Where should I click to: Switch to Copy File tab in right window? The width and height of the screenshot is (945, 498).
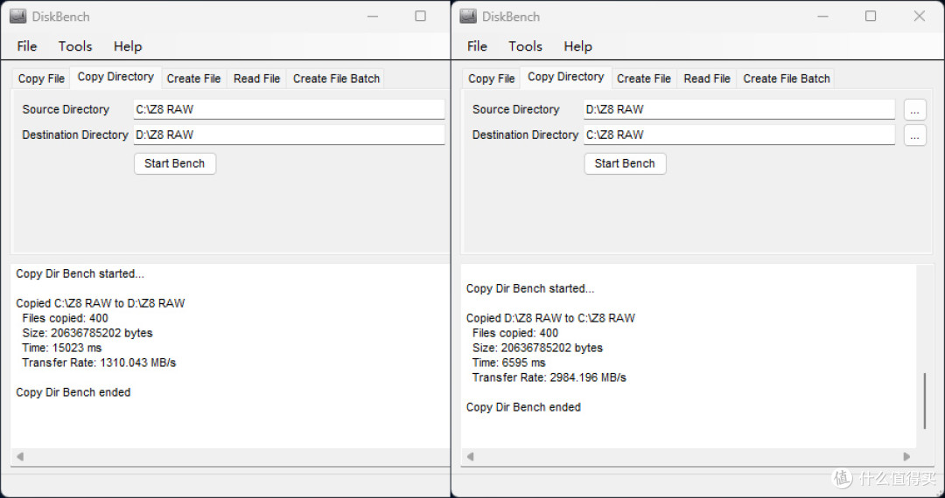click(x=491, y=79)
